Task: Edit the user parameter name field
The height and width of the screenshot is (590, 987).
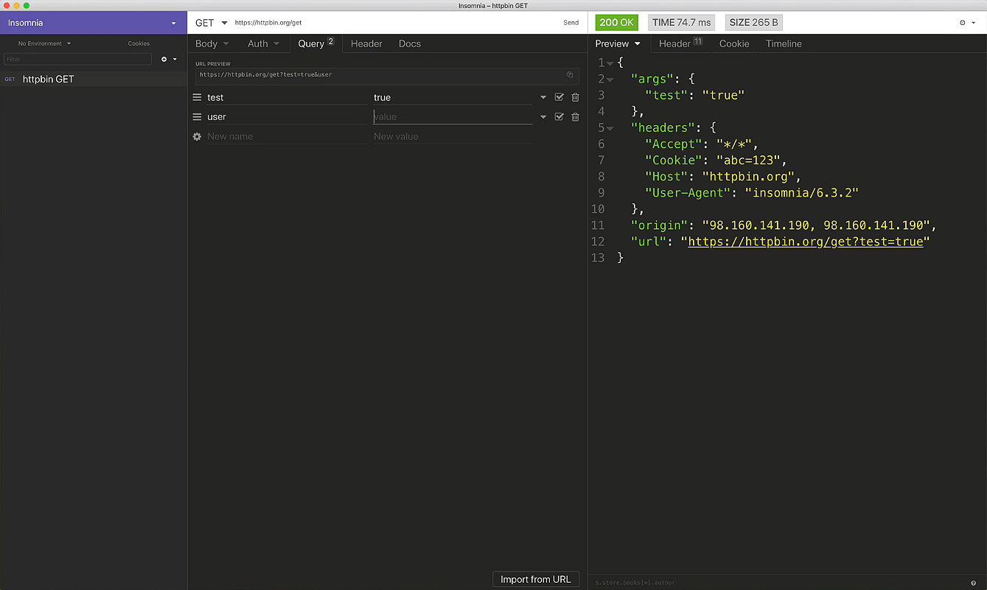Action: pos(286,116)
